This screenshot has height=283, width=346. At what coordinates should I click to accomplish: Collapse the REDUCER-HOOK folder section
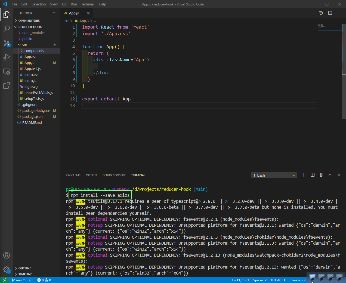coord(37,27)
